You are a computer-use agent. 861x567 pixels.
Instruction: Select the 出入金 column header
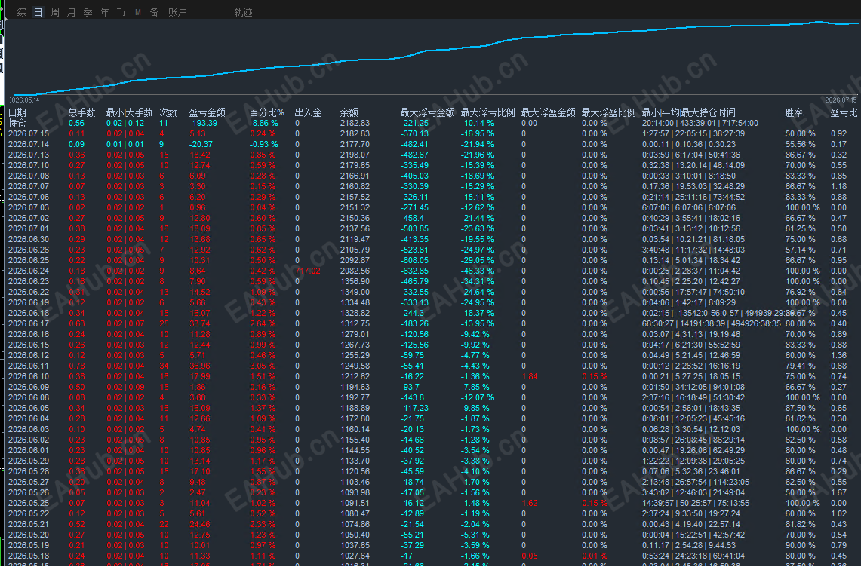click(x=308, y=112)
